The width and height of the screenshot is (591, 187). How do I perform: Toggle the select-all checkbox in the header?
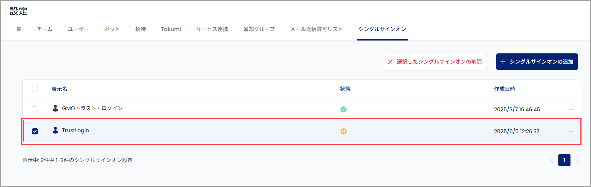pyautogui.click(x=35, y=89)
